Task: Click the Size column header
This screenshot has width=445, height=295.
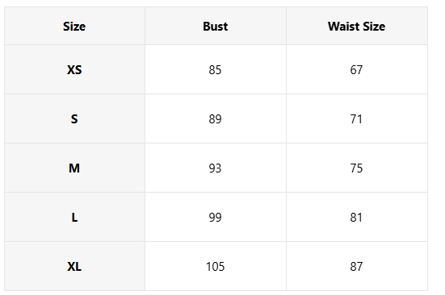Action: click(74, 27)
